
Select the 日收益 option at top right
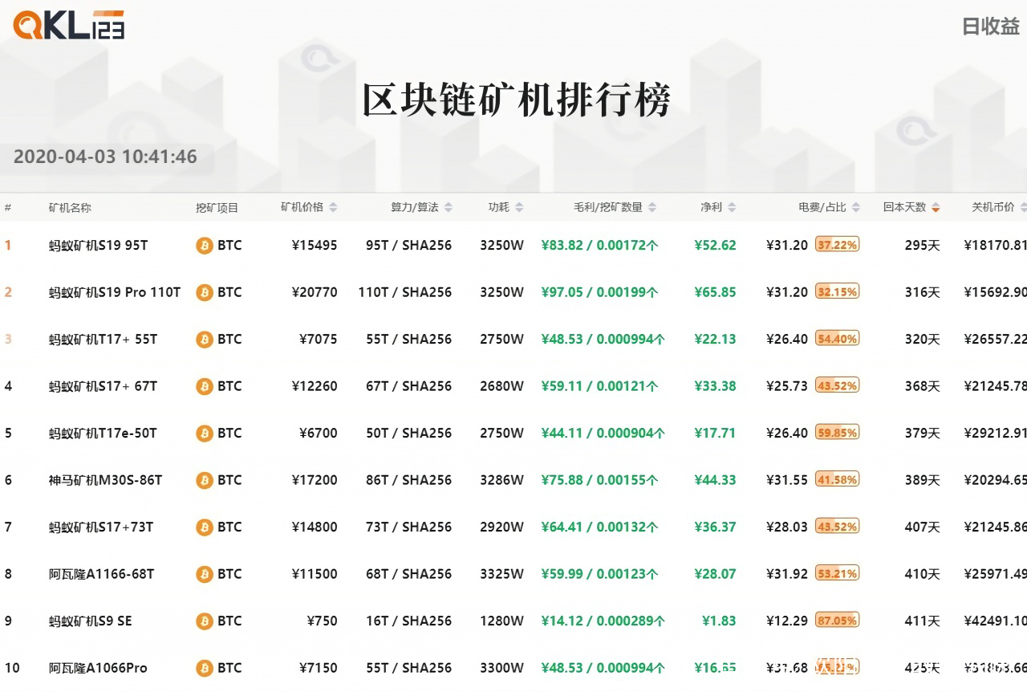(990, 26)
